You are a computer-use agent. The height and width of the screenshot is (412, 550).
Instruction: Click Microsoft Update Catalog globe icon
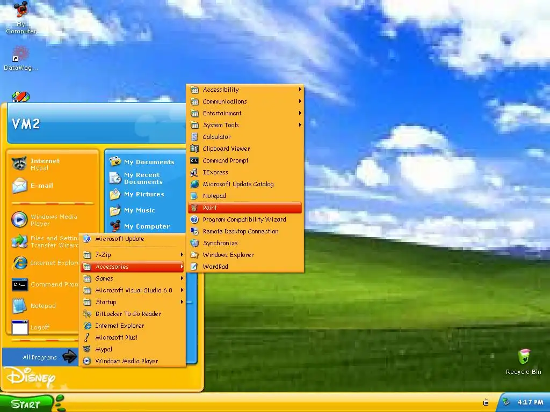(194, 184)
